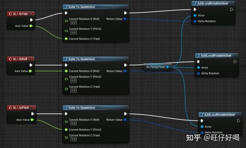Edit Yaw 0.0 value in Roll-wired Euler To Quaternion

(73, 90)
